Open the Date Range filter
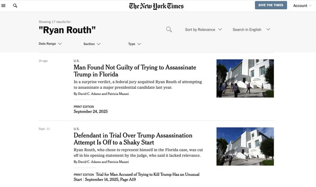 coord(50,44)
